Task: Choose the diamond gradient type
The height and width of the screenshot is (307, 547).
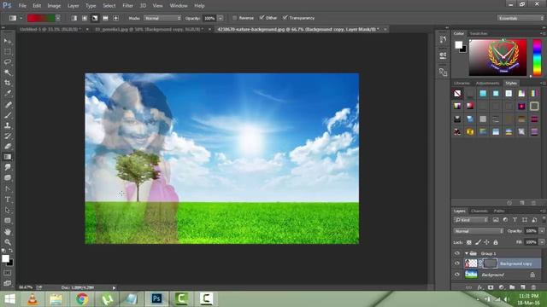Action: coord(116,18)
